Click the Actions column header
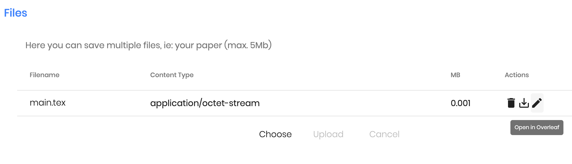572x164 pixels. [517, 75]
